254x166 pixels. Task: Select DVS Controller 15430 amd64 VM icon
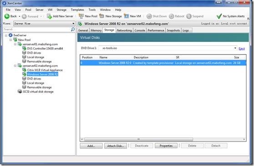(24, 48)
